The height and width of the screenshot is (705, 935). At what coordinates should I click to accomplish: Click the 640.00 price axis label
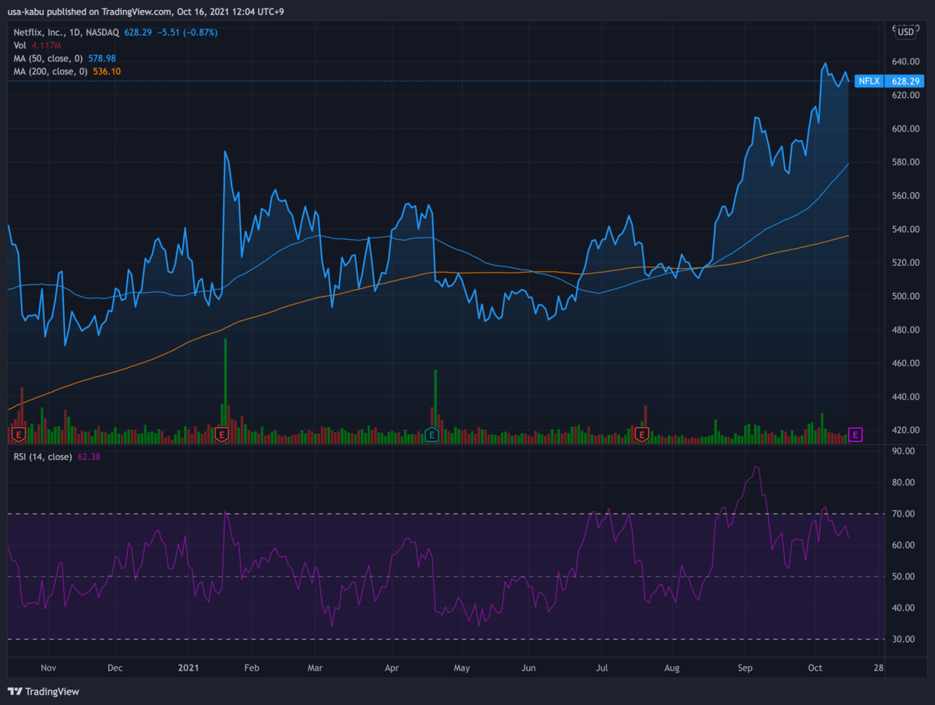pos(906,62)
